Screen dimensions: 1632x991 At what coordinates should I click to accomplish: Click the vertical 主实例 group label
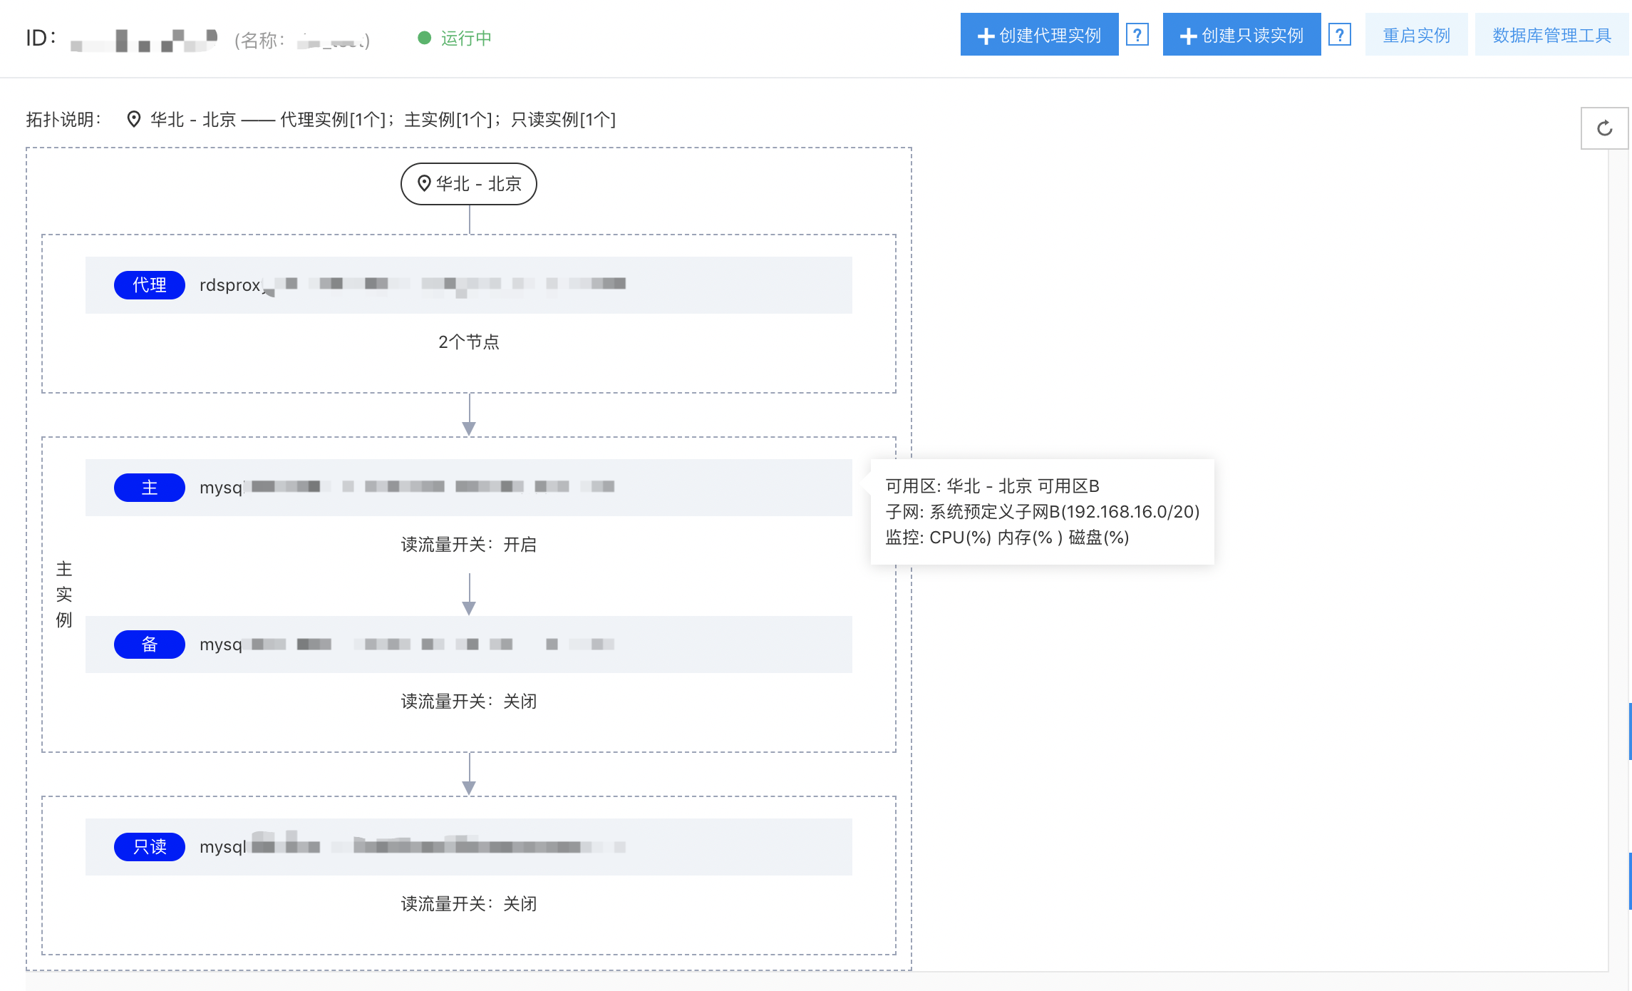click(x=64, y=595)
